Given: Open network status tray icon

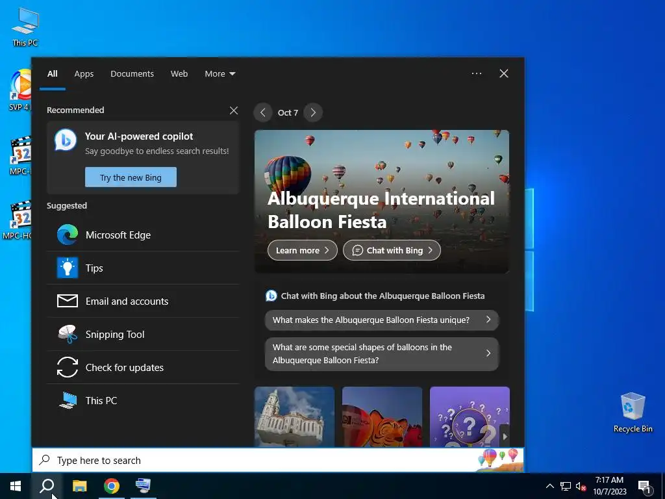Looking at the screenshot, I should point(566,486).
